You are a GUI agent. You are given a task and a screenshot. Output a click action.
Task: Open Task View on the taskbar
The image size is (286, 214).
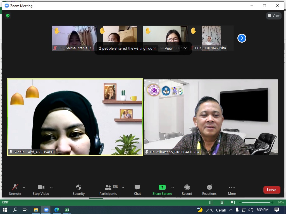[25, 210]
